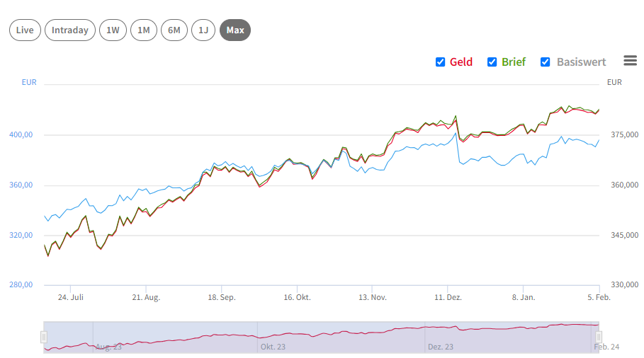
Task: Select the 6M chart range
Action: [x=174, y=30]
